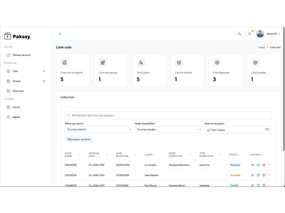Toggle the sidebar hamburger button
This screenshot has height=213, width=285.
point(60,34)
